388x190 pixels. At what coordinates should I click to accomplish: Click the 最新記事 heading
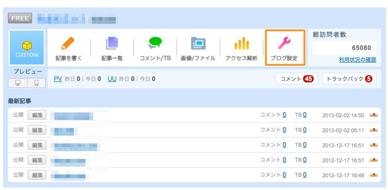pos(19,101)
